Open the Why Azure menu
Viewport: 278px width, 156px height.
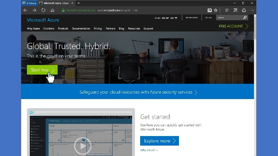tap(33, 29)
